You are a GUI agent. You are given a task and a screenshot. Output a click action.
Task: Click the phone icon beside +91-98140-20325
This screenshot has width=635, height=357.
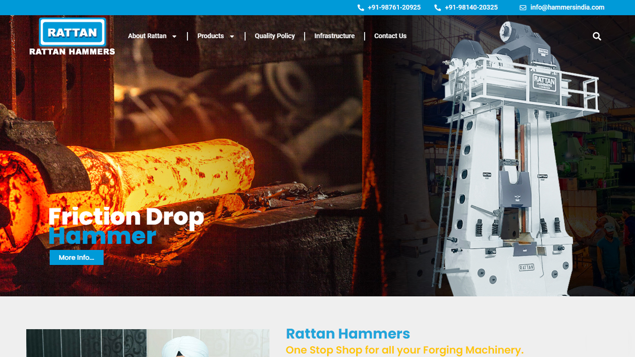coord(437,8)
